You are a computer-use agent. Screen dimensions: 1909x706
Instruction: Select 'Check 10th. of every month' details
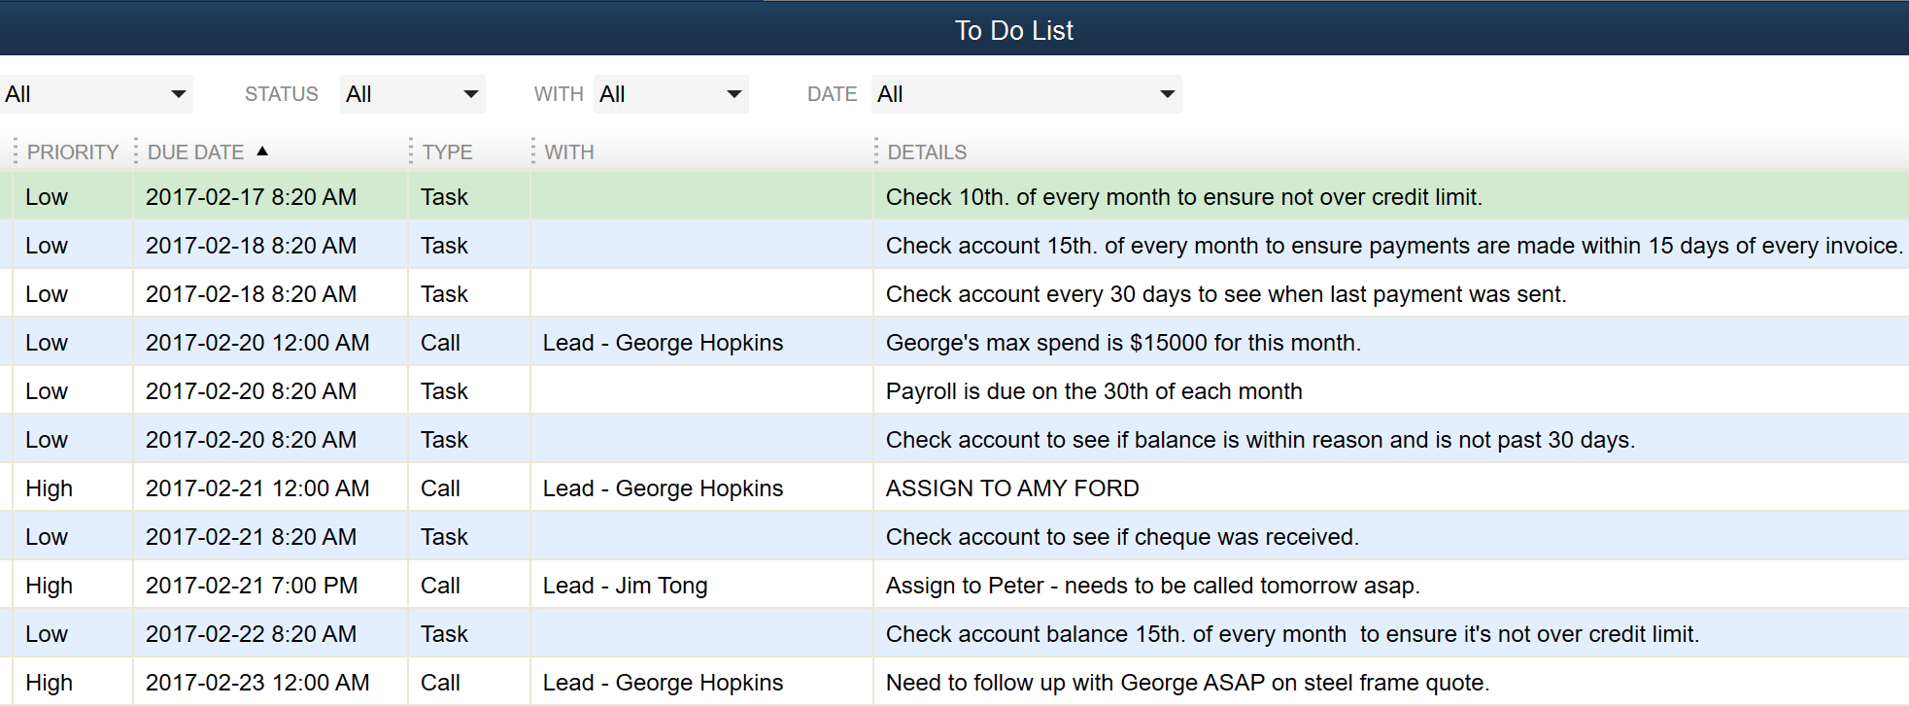click(x=1184, y=197)
